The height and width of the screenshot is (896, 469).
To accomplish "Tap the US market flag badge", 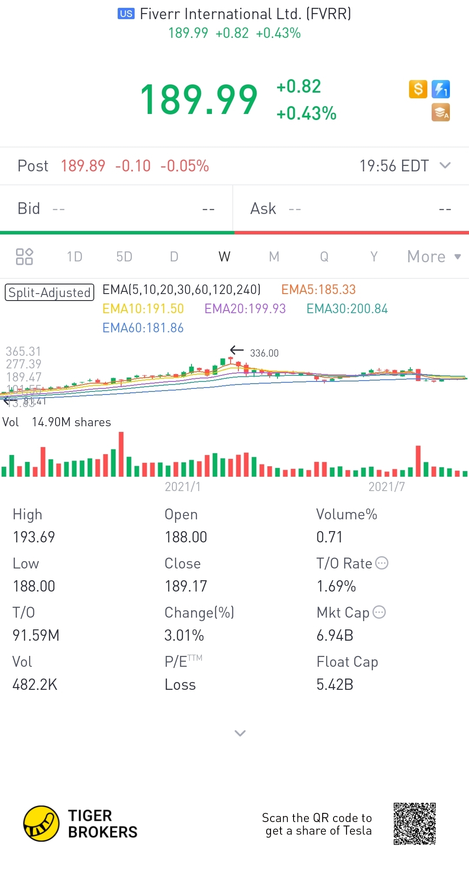I will (126, 14).
